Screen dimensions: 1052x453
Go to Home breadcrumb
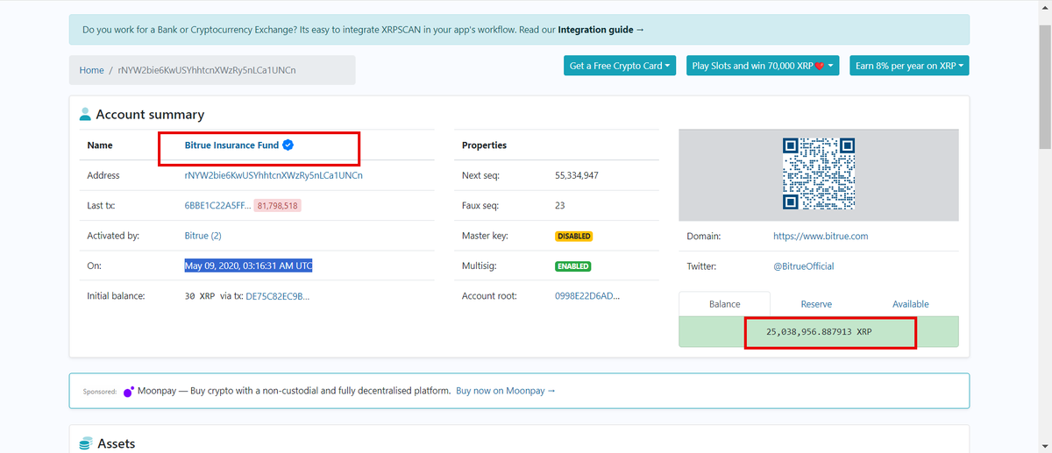[91, 70]
